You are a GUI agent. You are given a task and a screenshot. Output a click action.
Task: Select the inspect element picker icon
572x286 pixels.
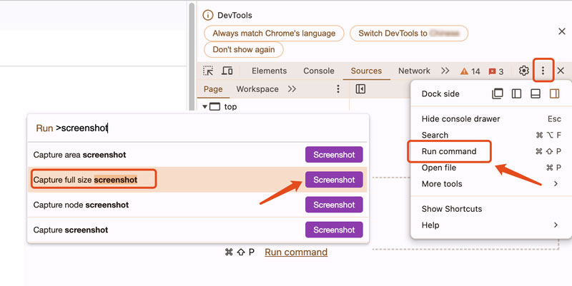pyautogui.click(x=208, y=71)
